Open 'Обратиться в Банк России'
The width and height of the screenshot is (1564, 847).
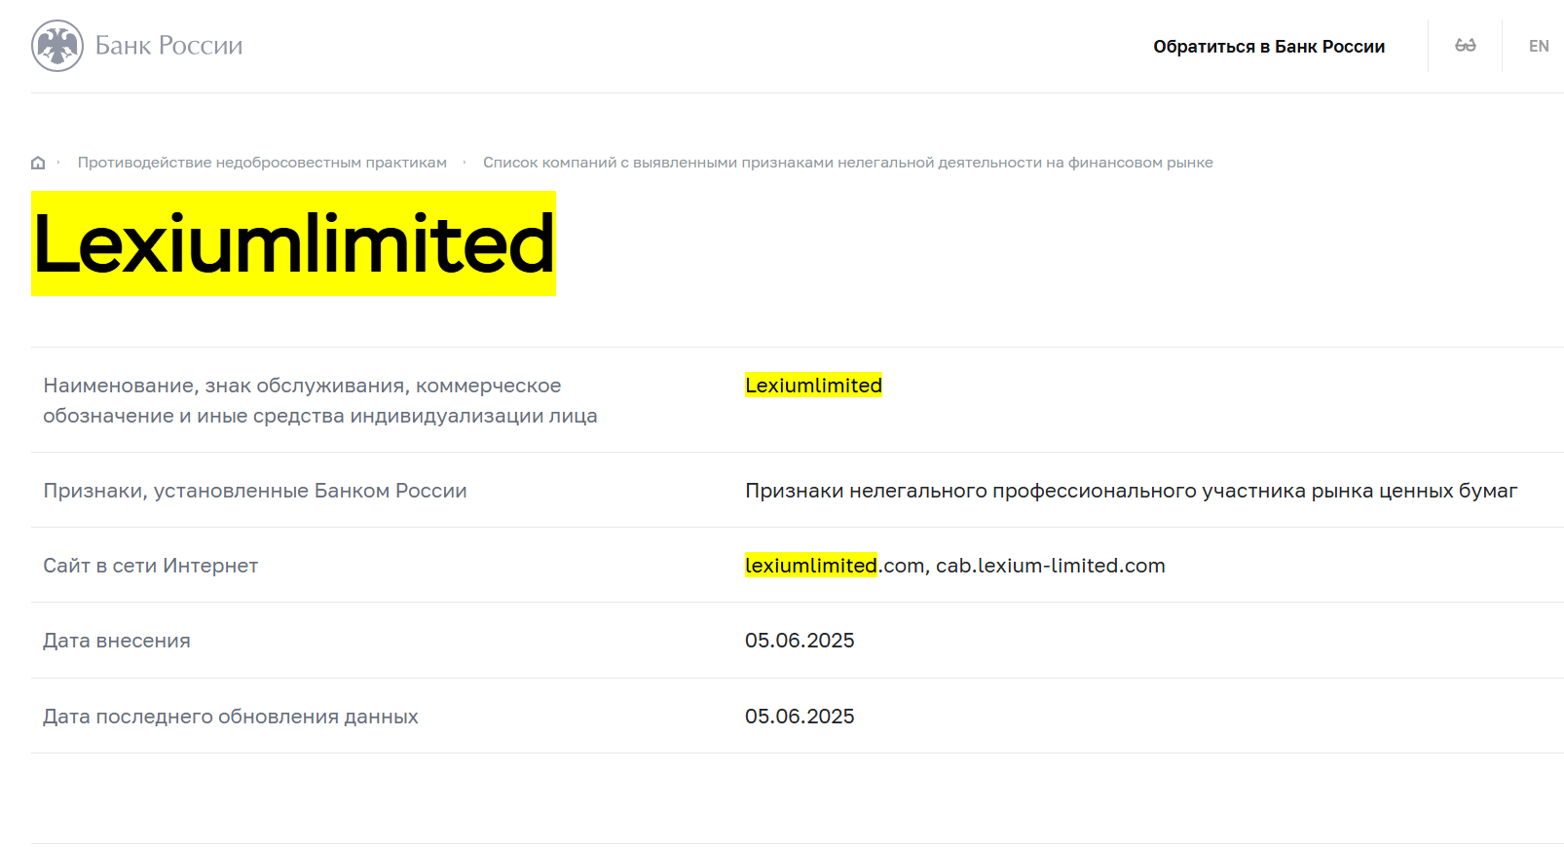(x=1270, y=45)
